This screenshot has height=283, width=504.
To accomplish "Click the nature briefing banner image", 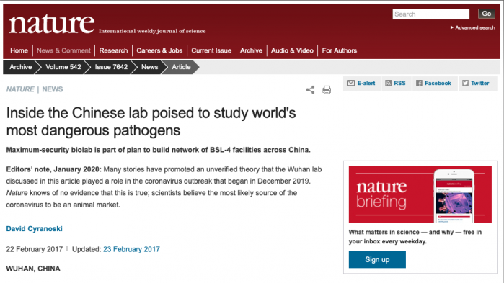I will pos(420,194).
